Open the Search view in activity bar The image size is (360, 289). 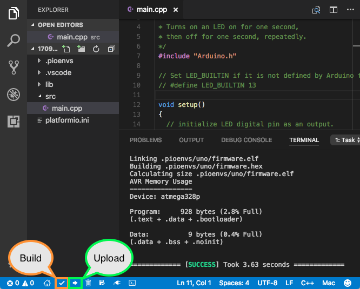tap(14, 40)
